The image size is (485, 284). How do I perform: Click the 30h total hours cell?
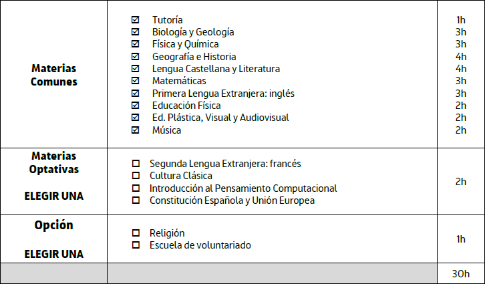click(460, 273)
